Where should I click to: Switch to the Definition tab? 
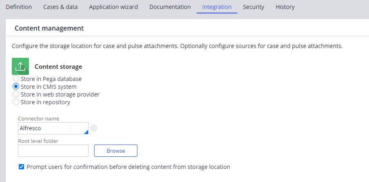coord(19,7)
